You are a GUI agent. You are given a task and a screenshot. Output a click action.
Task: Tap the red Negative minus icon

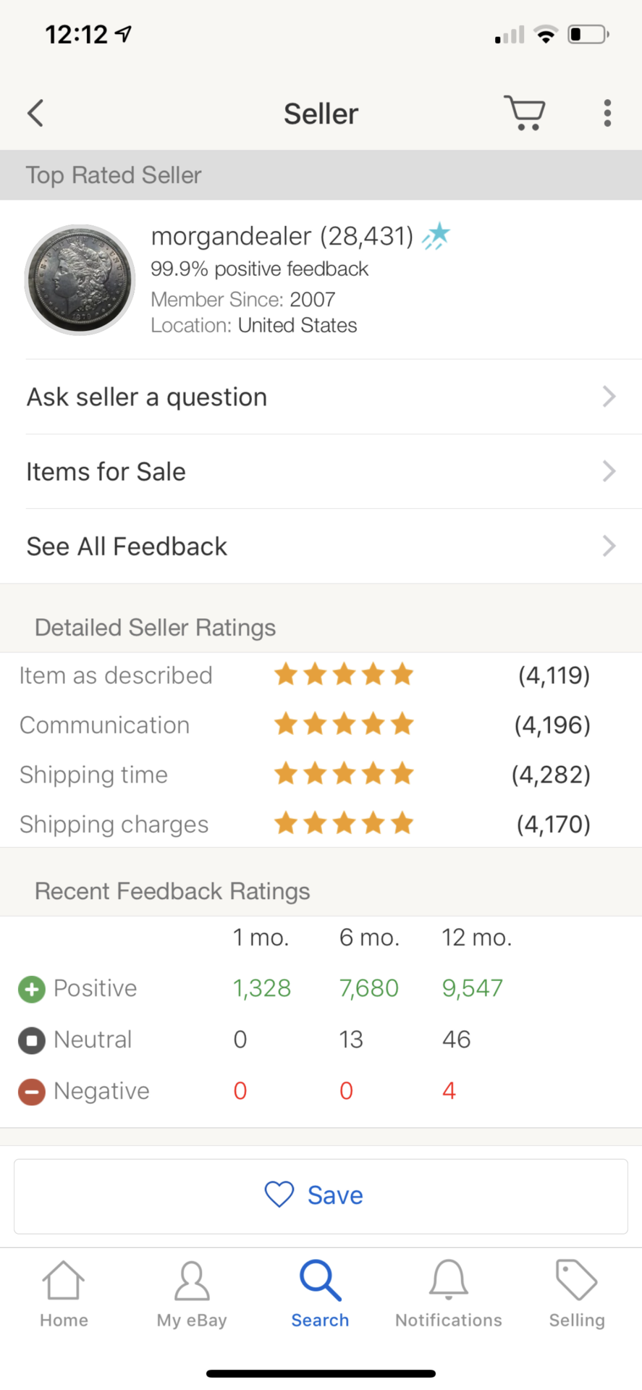[x=32, y=1092]
